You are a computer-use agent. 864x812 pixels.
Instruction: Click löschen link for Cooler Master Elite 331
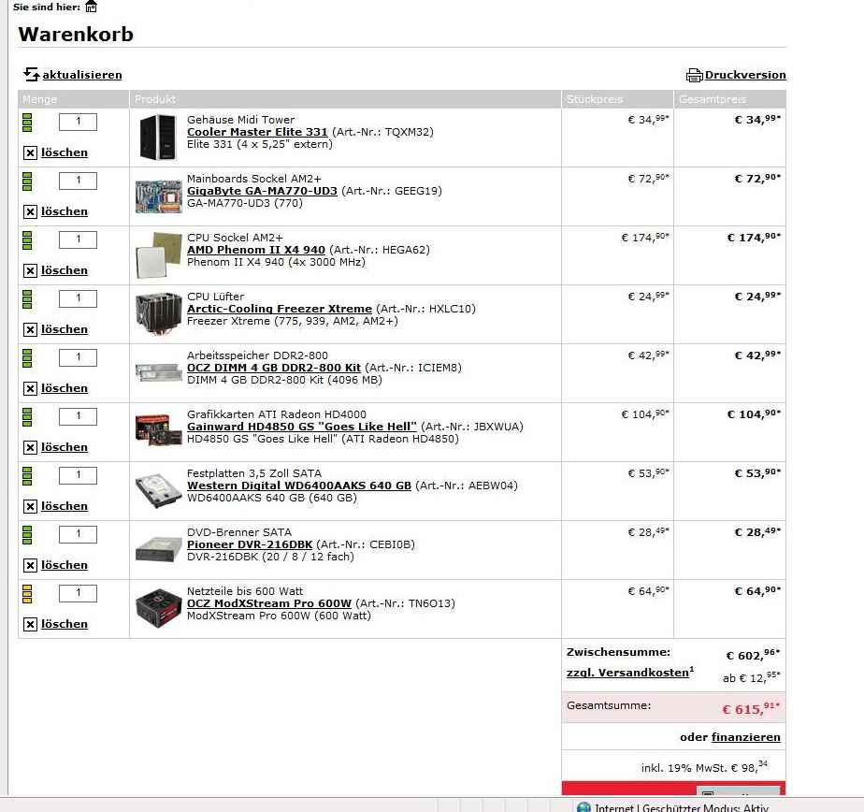[x=64, y=152]
